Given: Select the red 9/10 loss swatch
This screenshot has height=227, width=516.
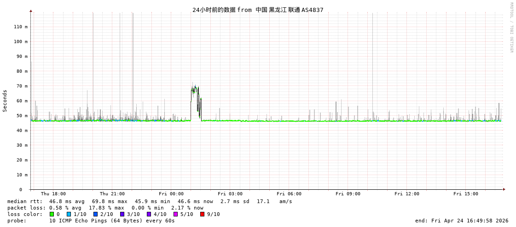Looking at the screenshot, I should (x=203, y=214).
